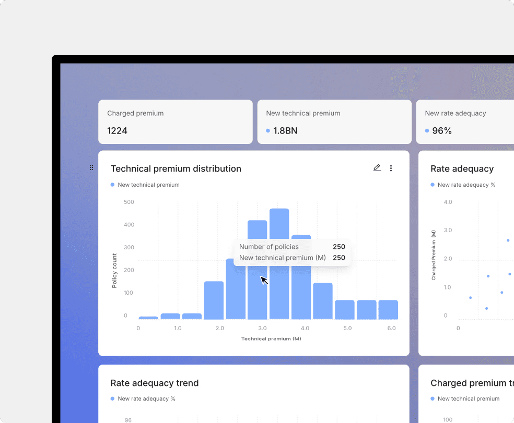This screenshot has height=423, width=514.
Task: Click the 'Technical premium distribution' title
Action: tap(176, 168)
